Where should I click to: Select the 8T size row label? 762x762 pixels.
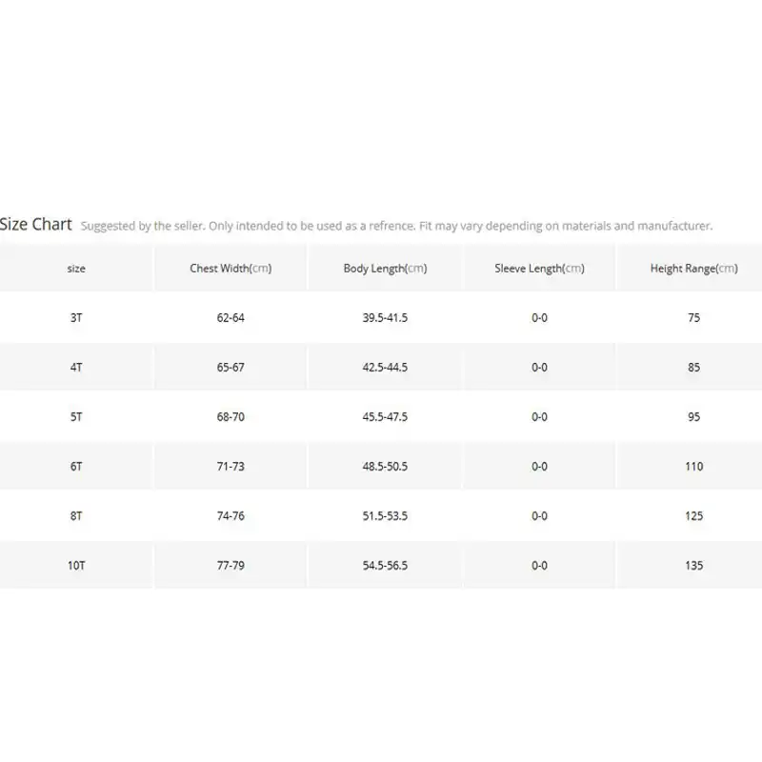coord(76,516)
